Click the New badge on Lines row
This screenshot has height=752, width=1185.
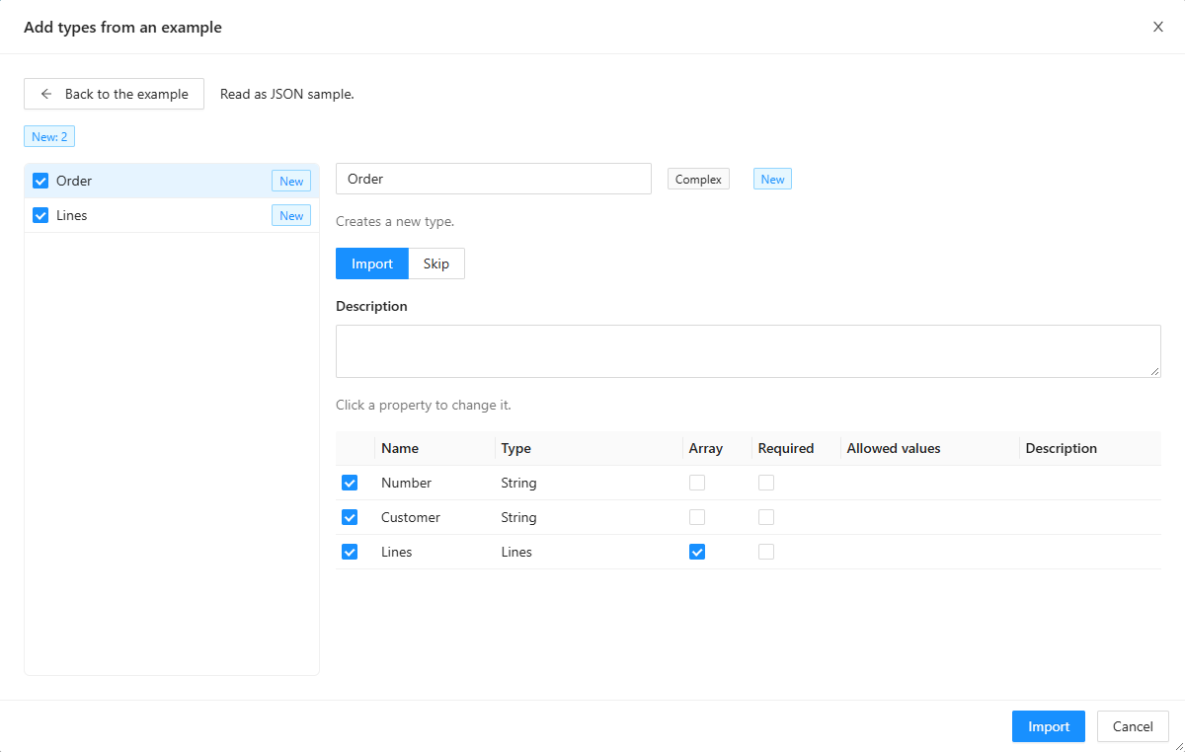pos(291,215)
